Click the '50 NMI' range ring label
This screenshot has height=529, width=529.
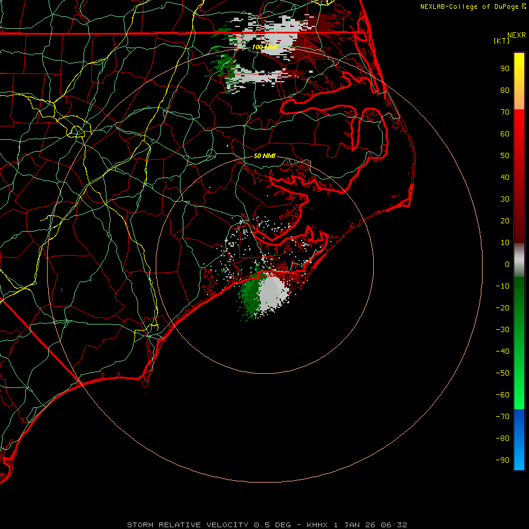264,156
